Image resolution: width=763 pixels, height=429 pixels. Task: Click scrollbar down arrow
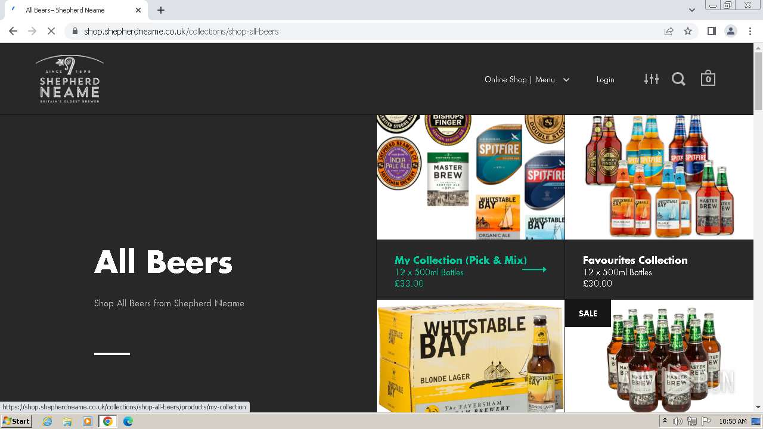pos(758,408)
